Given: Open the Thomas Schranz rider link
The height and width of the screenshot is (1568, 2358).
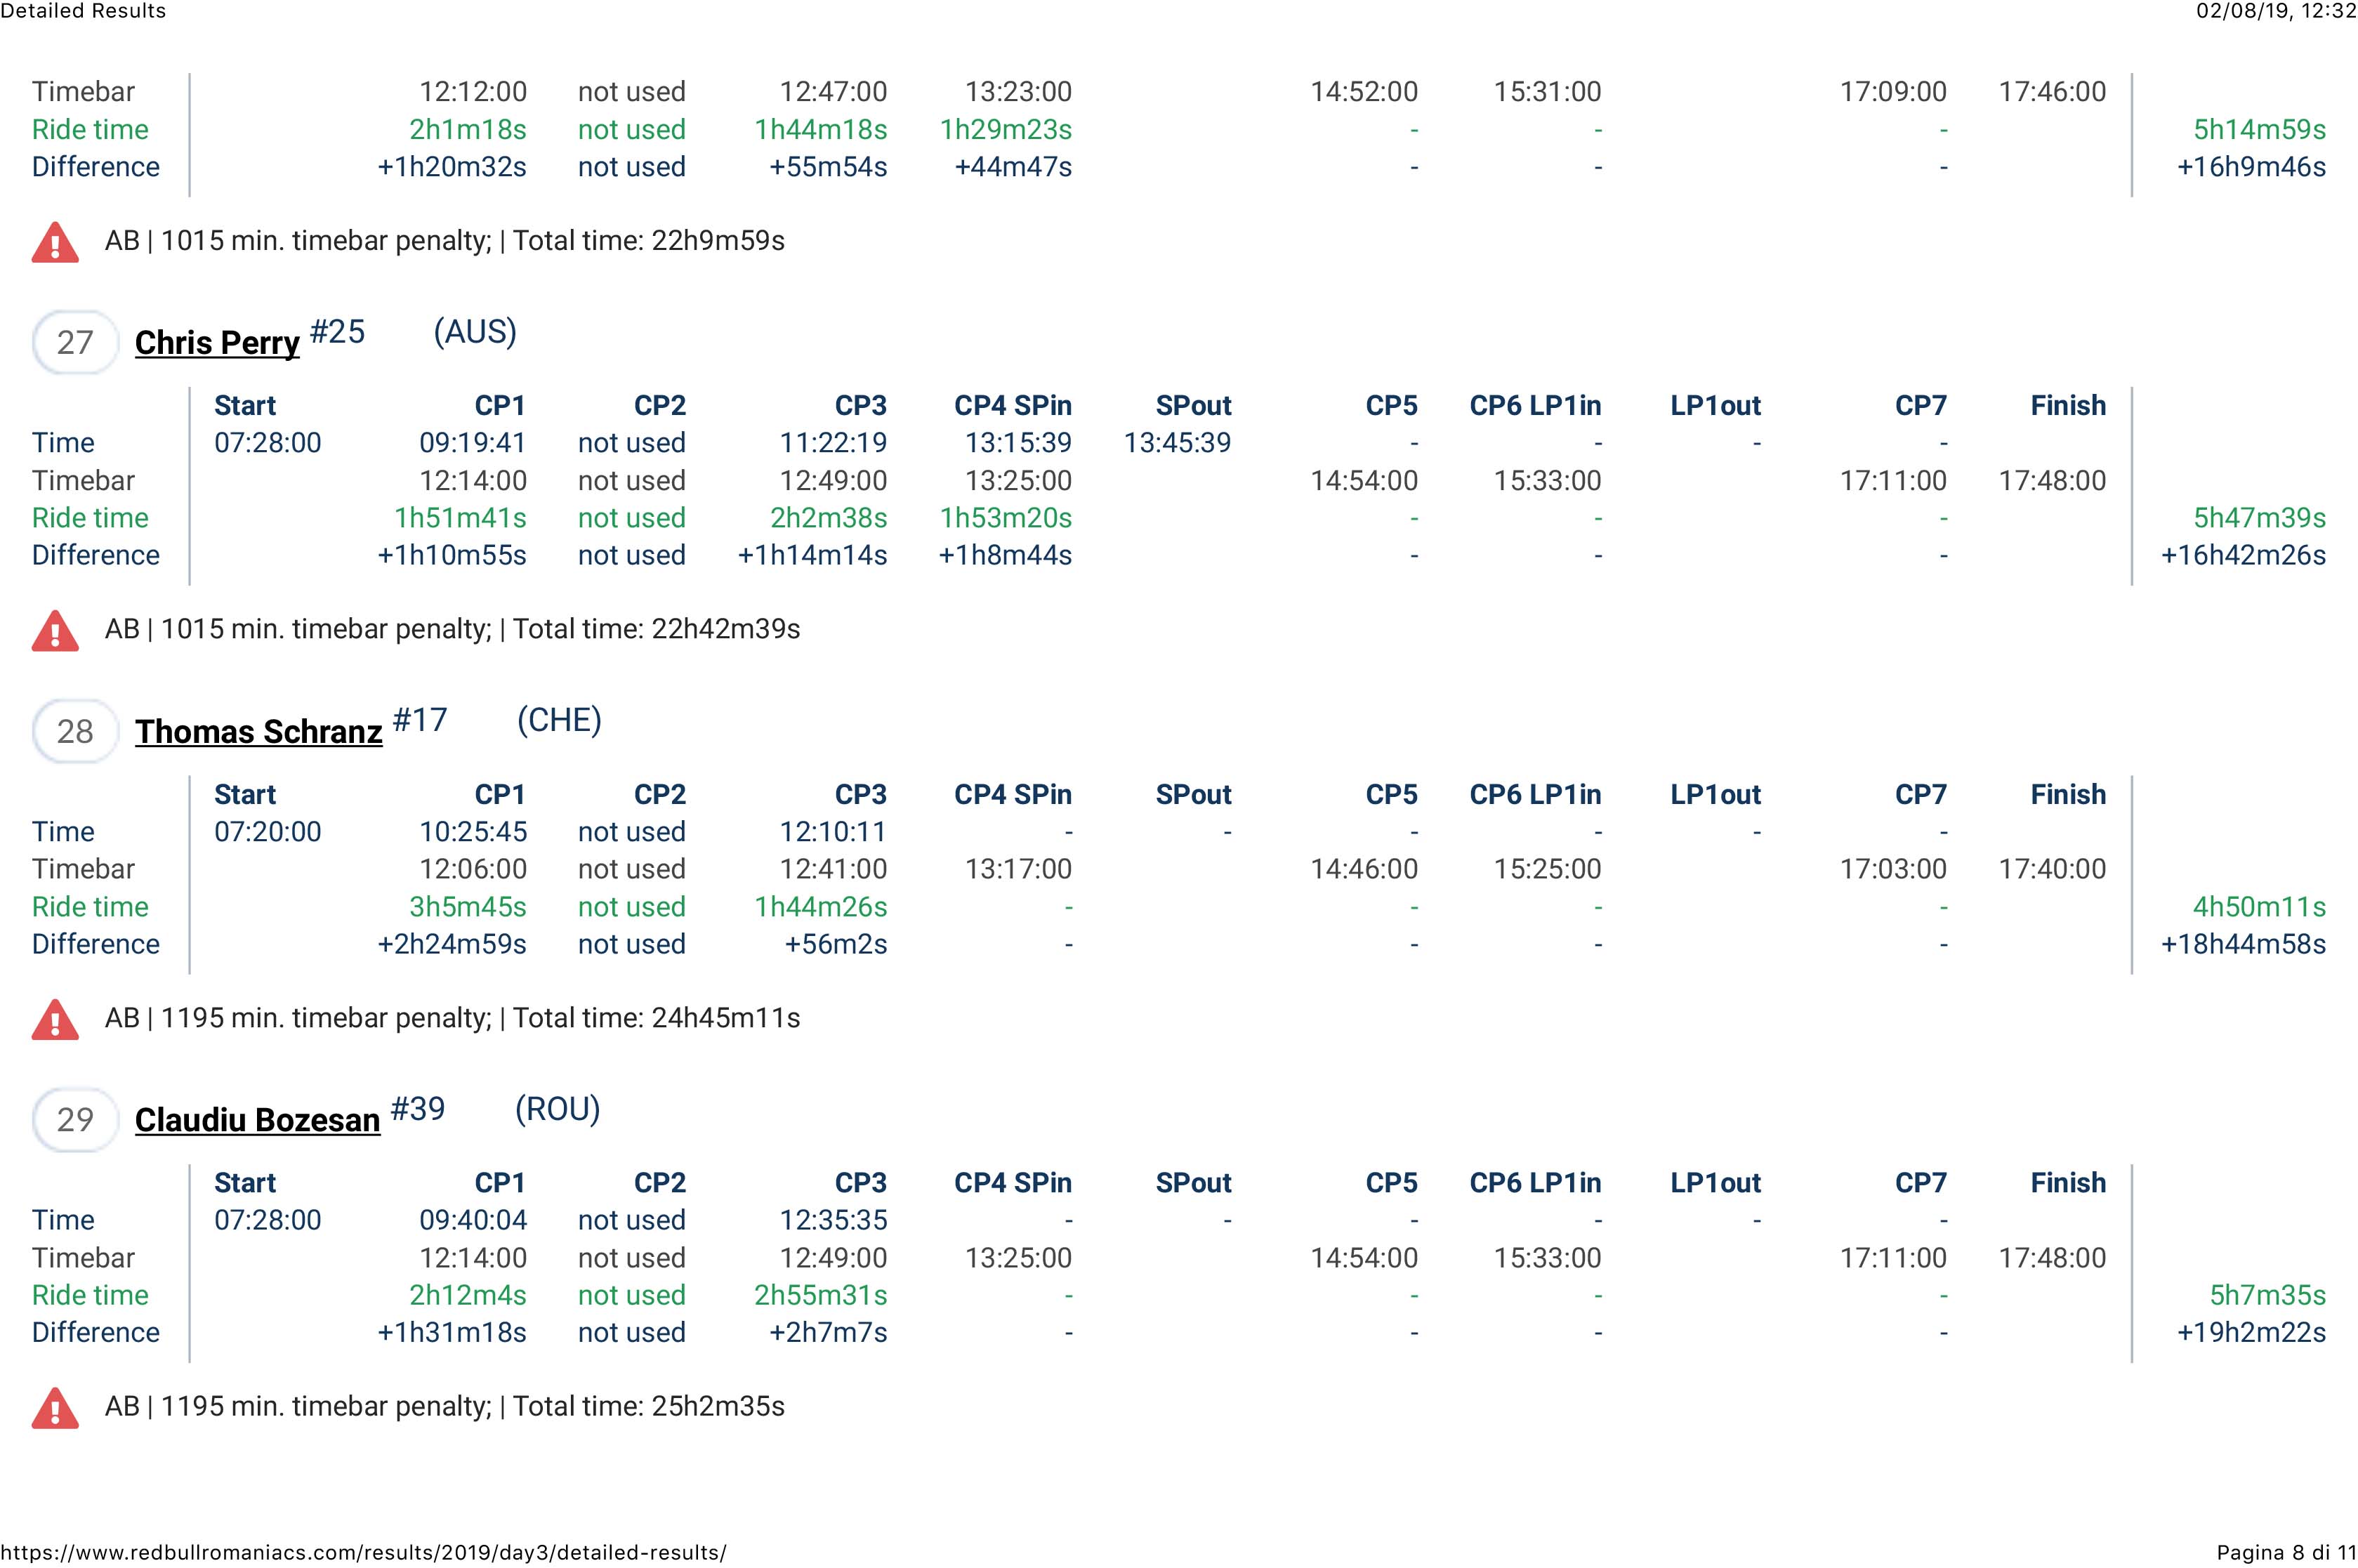Looking at the screenshot, I should point(258,732).
